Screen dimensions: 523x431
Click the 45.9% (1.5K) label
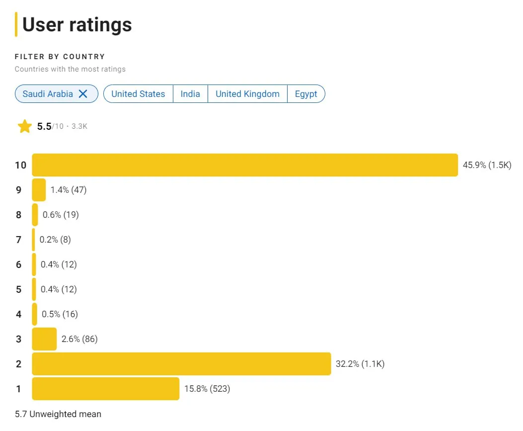487,165
